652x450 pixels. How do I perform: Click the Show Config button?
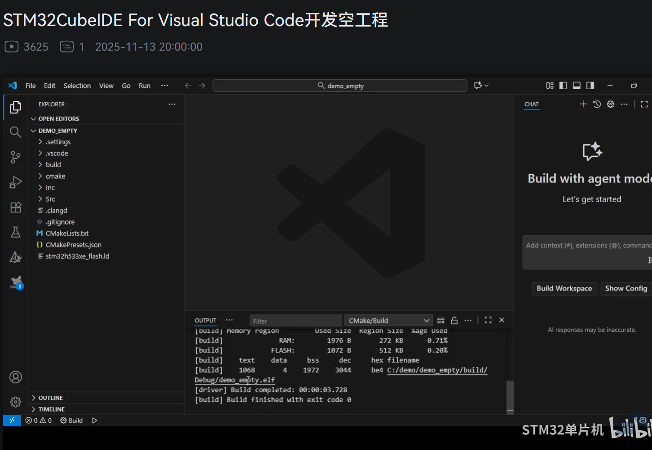coord(626,289)
